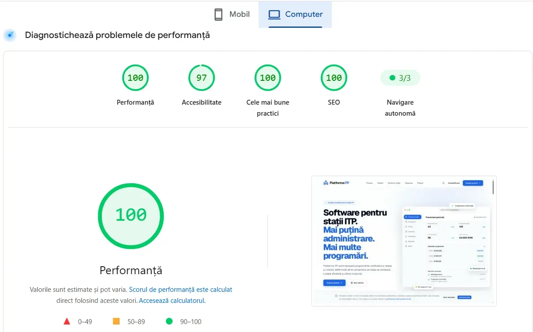Open the Platforma ITP page screenshot thumbnail

(404, 241)
